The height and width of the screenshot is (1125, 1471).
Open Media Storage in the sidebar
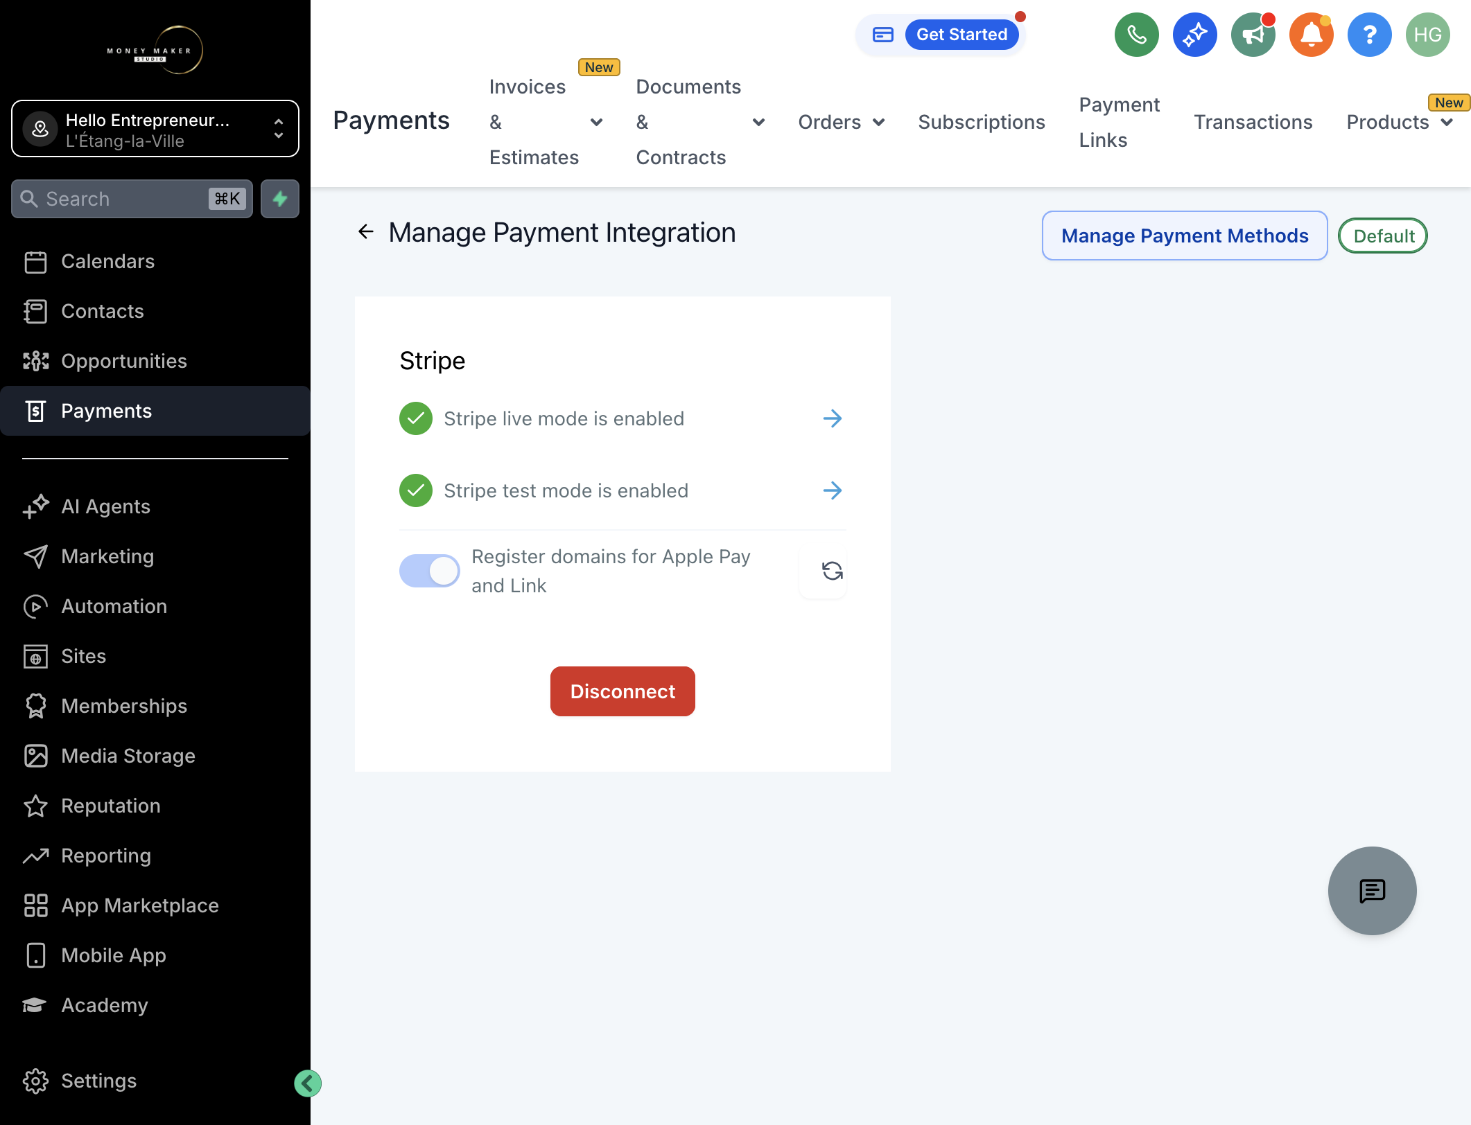pyautogui.click(x=155, y=756)
